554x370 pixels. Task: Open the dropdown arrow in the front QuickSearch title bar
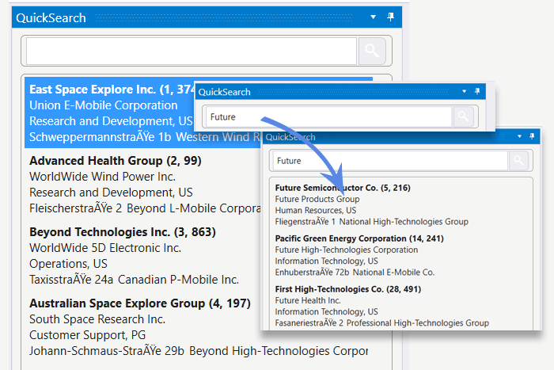[519, 136]
